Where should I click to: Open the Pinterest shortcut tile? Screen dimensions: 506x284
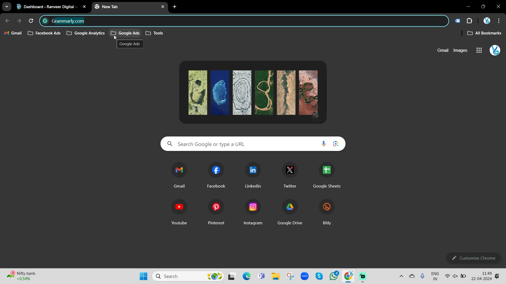[216, 212]
